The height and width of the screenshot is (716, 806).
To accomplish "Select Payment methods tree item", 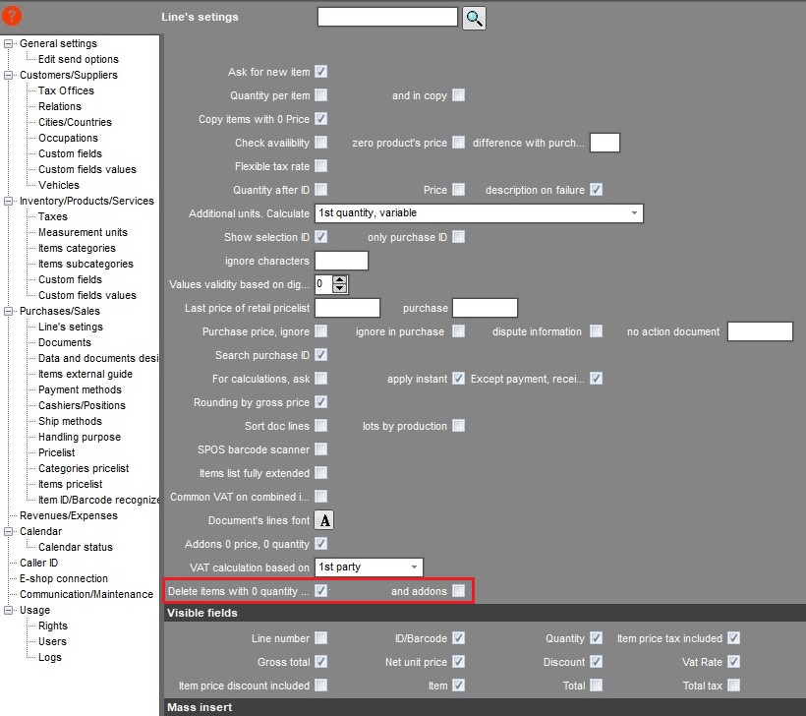I will coord(80,389).
